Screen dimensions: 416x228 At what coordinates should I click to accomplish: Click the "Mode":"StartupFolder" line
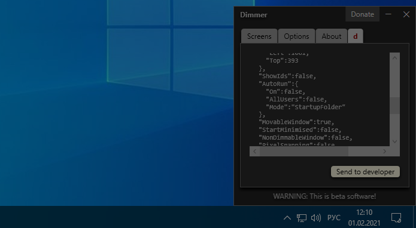click(x=306, y=107)
